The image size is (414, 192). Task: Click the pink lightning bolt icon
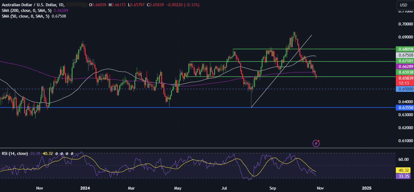(x=316, y=143)
